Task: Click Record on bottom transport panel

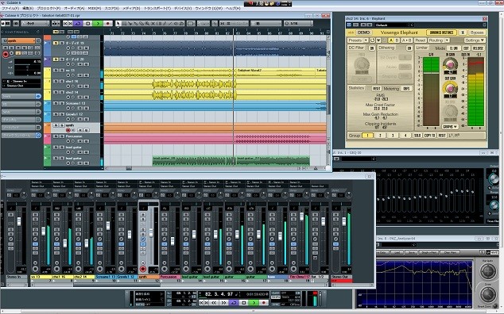Action: point(264,303)
